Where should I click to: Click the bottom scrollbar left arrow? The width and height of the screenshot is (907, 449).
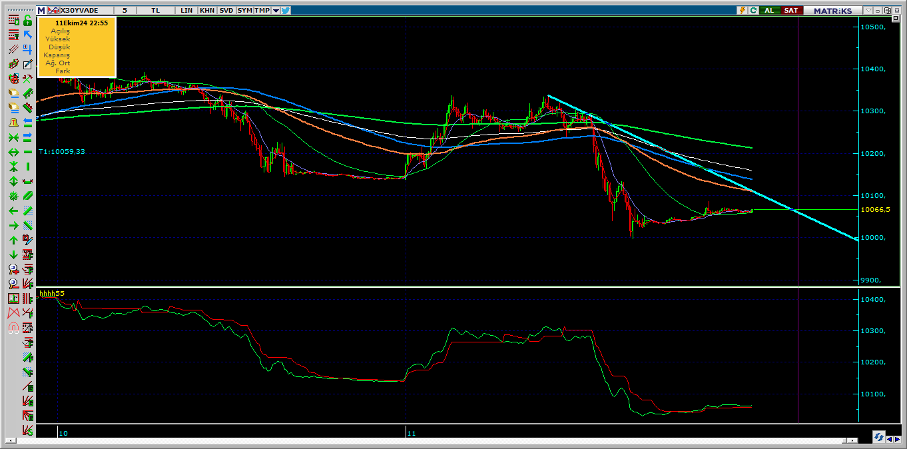coord(10,440)
